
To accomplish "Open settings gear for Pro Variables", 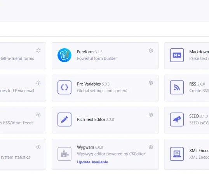I will pos(151,83).
